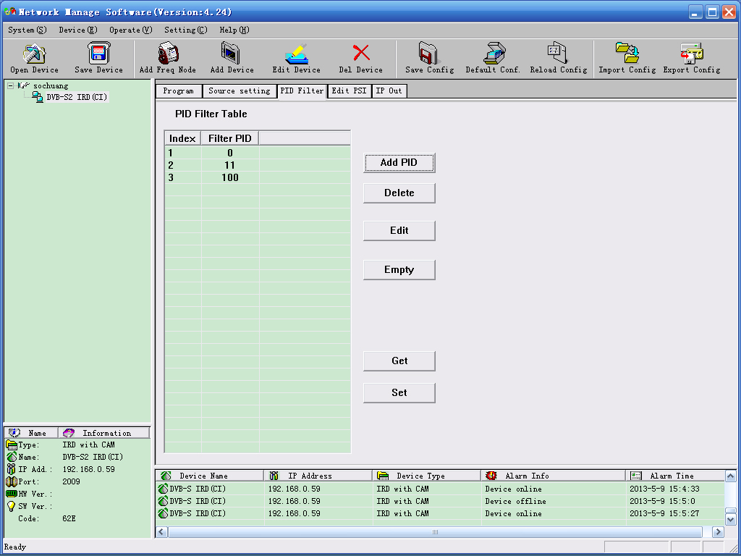
Task: Click alarm list scroll down arrow
Action: [731, 520]
